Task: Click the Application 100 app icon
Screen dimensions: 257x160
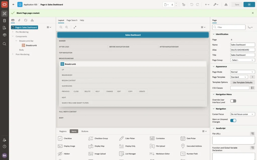Action: tap(20, 4)
